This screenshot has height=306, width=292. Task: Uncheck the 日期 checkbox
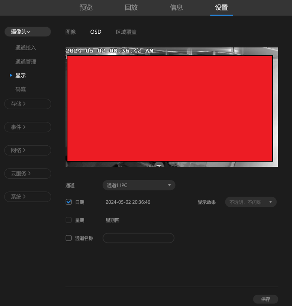[x=69, y=202]
